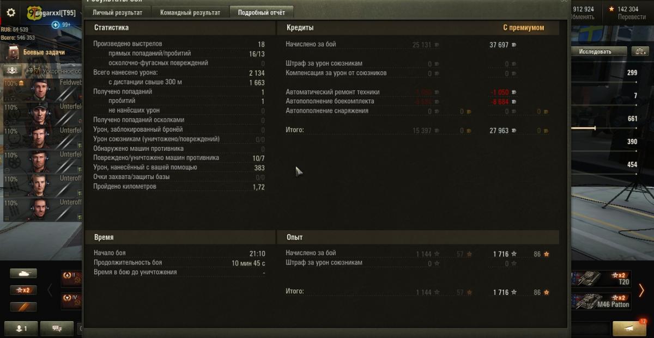Click Перевести free experience conversion link

click(632, 17)
